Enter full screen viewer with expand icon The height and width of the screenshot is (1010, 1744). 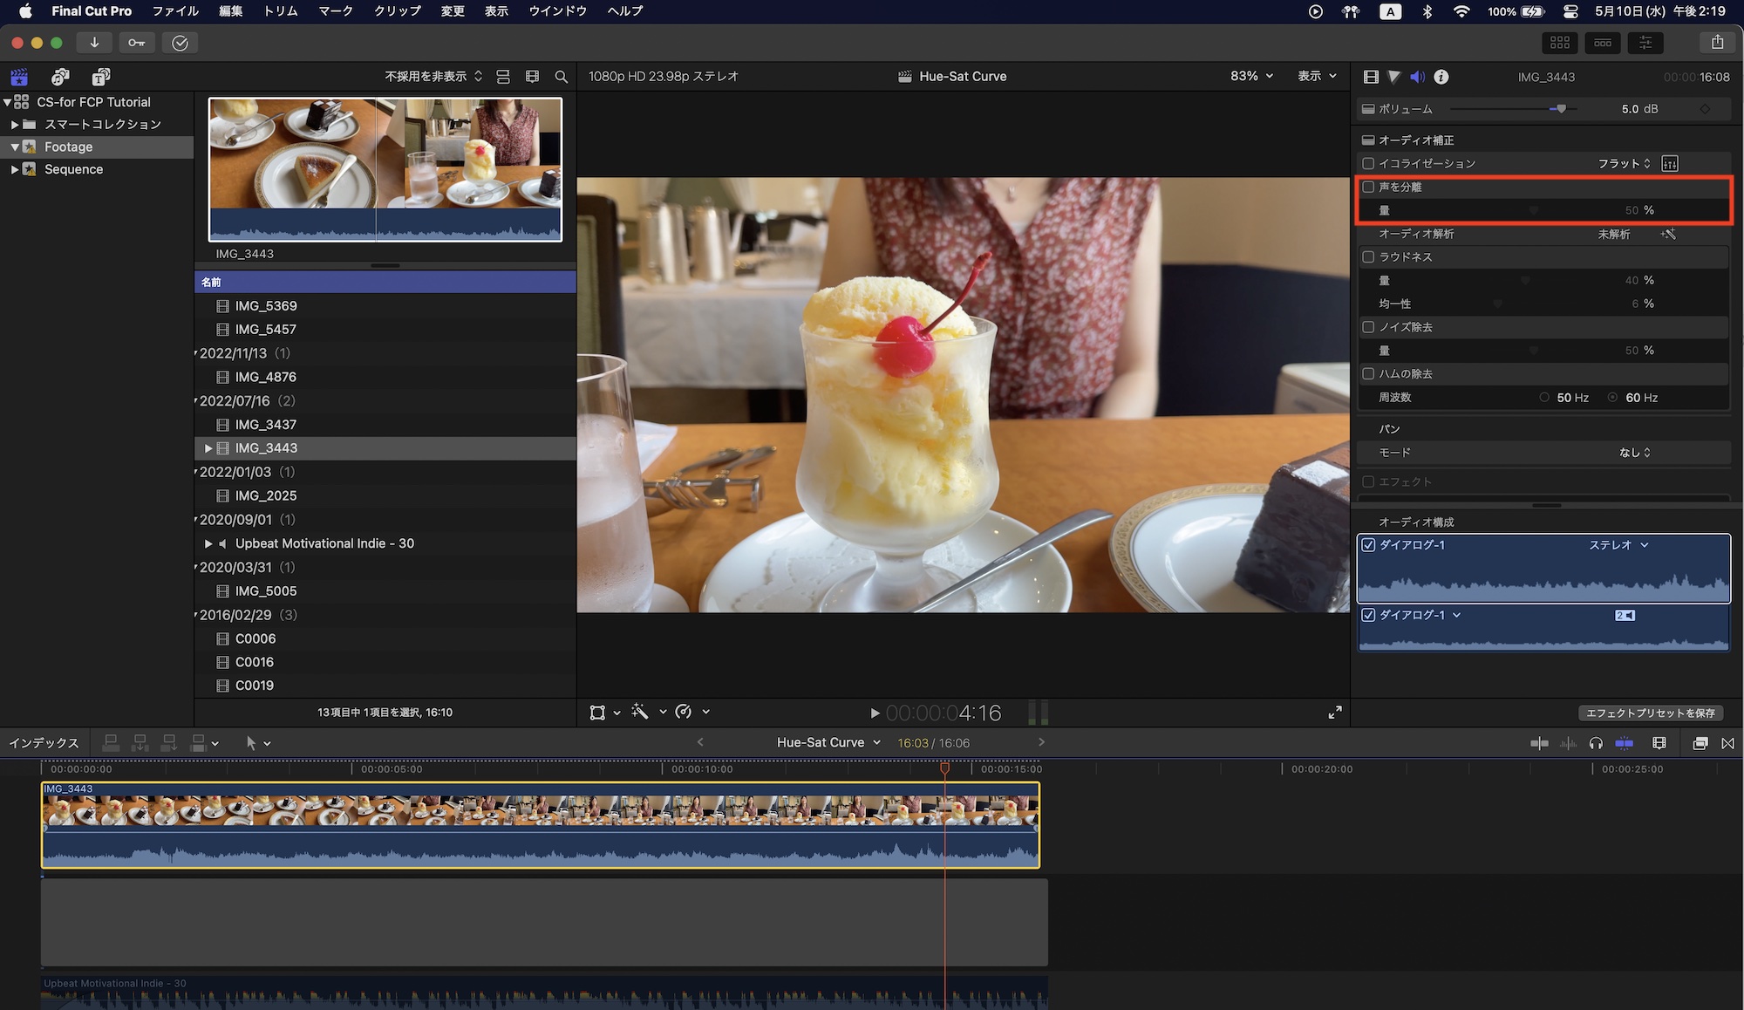coord(1334,713)
